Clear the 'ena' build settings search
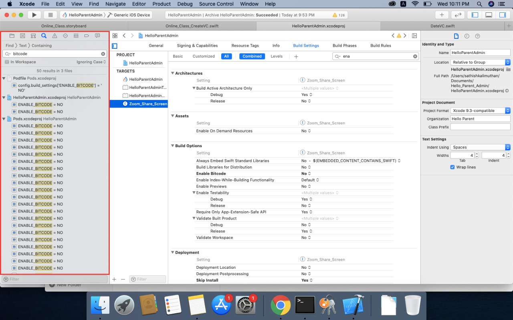513x320 pixels. pos(415,56)
